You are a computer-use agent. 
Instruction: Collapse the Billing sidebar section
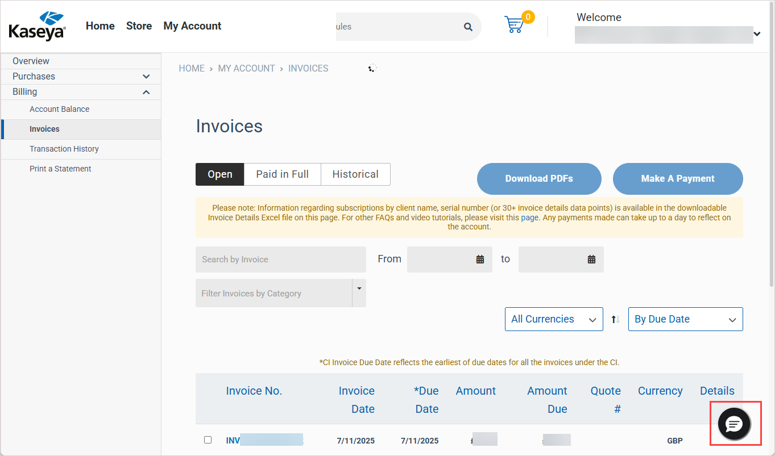point(146,92)
